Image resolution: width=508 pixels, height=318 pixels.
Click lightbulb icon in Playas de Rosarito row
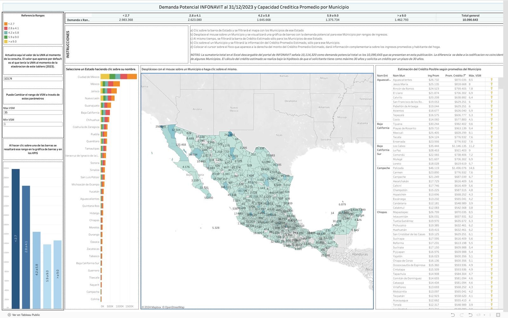click(x=491, y=128)
